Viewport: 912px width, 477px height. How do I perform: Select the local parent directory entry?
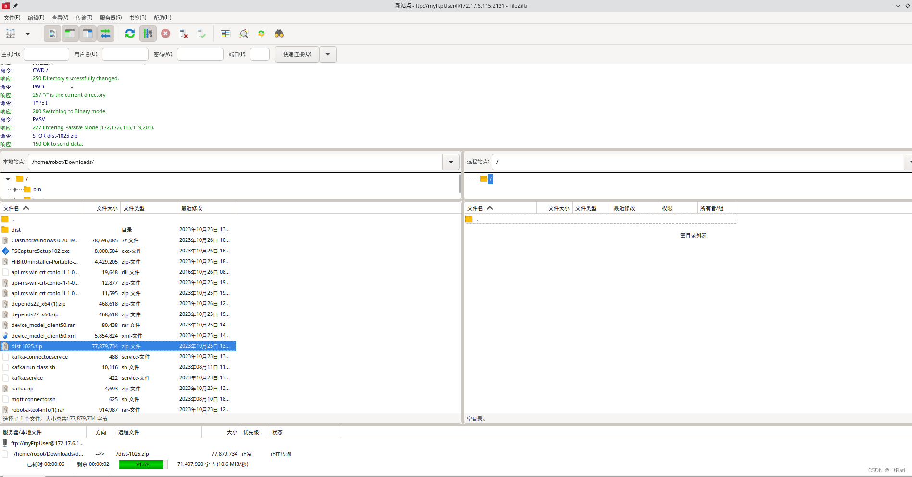(x=118, y=219)
